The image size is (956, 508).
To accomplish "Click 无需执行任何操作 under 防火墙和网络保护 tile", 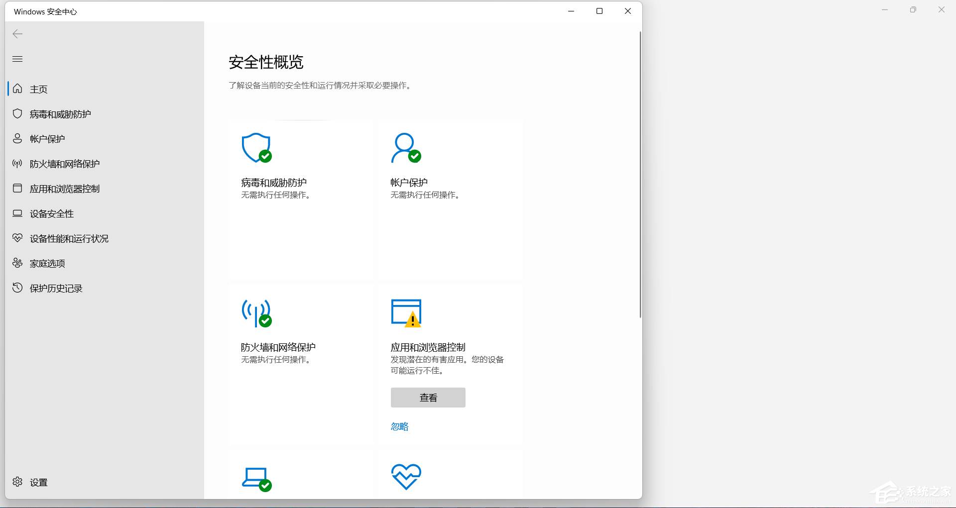I will (x=277, y=359).
